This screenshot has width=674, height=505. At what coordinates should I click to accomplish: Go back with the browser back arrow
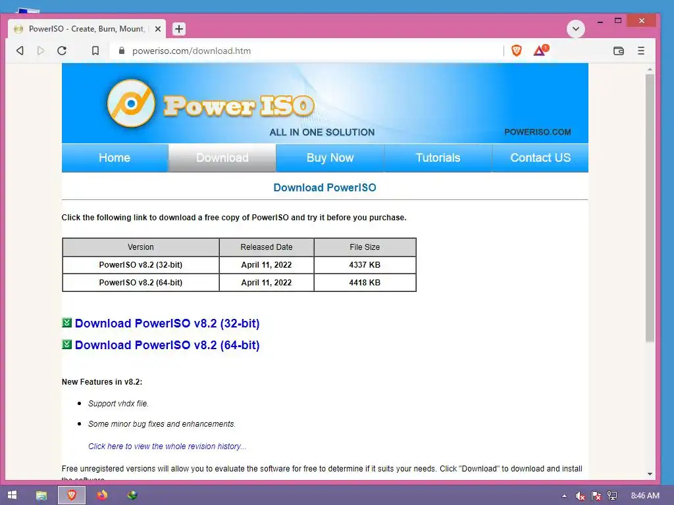20,51
